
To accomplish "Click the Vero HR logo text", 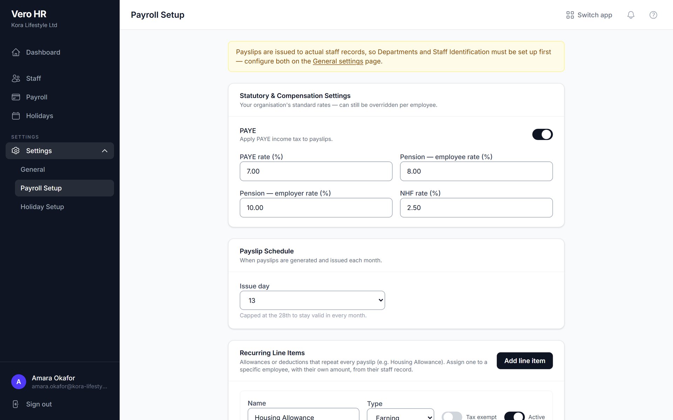I will [x=29, y=14].
